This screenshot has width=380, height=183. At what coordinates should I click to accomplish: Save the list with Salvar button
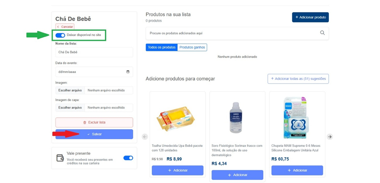(94, 134)
